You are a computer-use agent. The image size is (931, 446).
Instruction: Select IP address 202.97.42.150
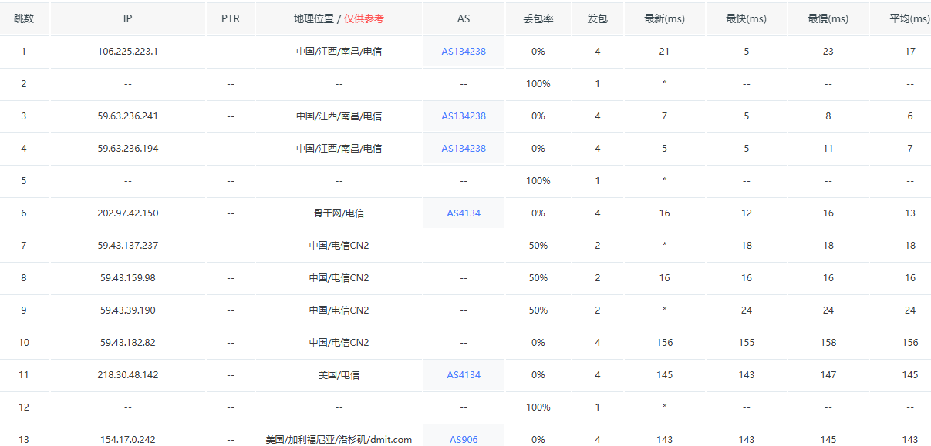[x=128, y=213]
